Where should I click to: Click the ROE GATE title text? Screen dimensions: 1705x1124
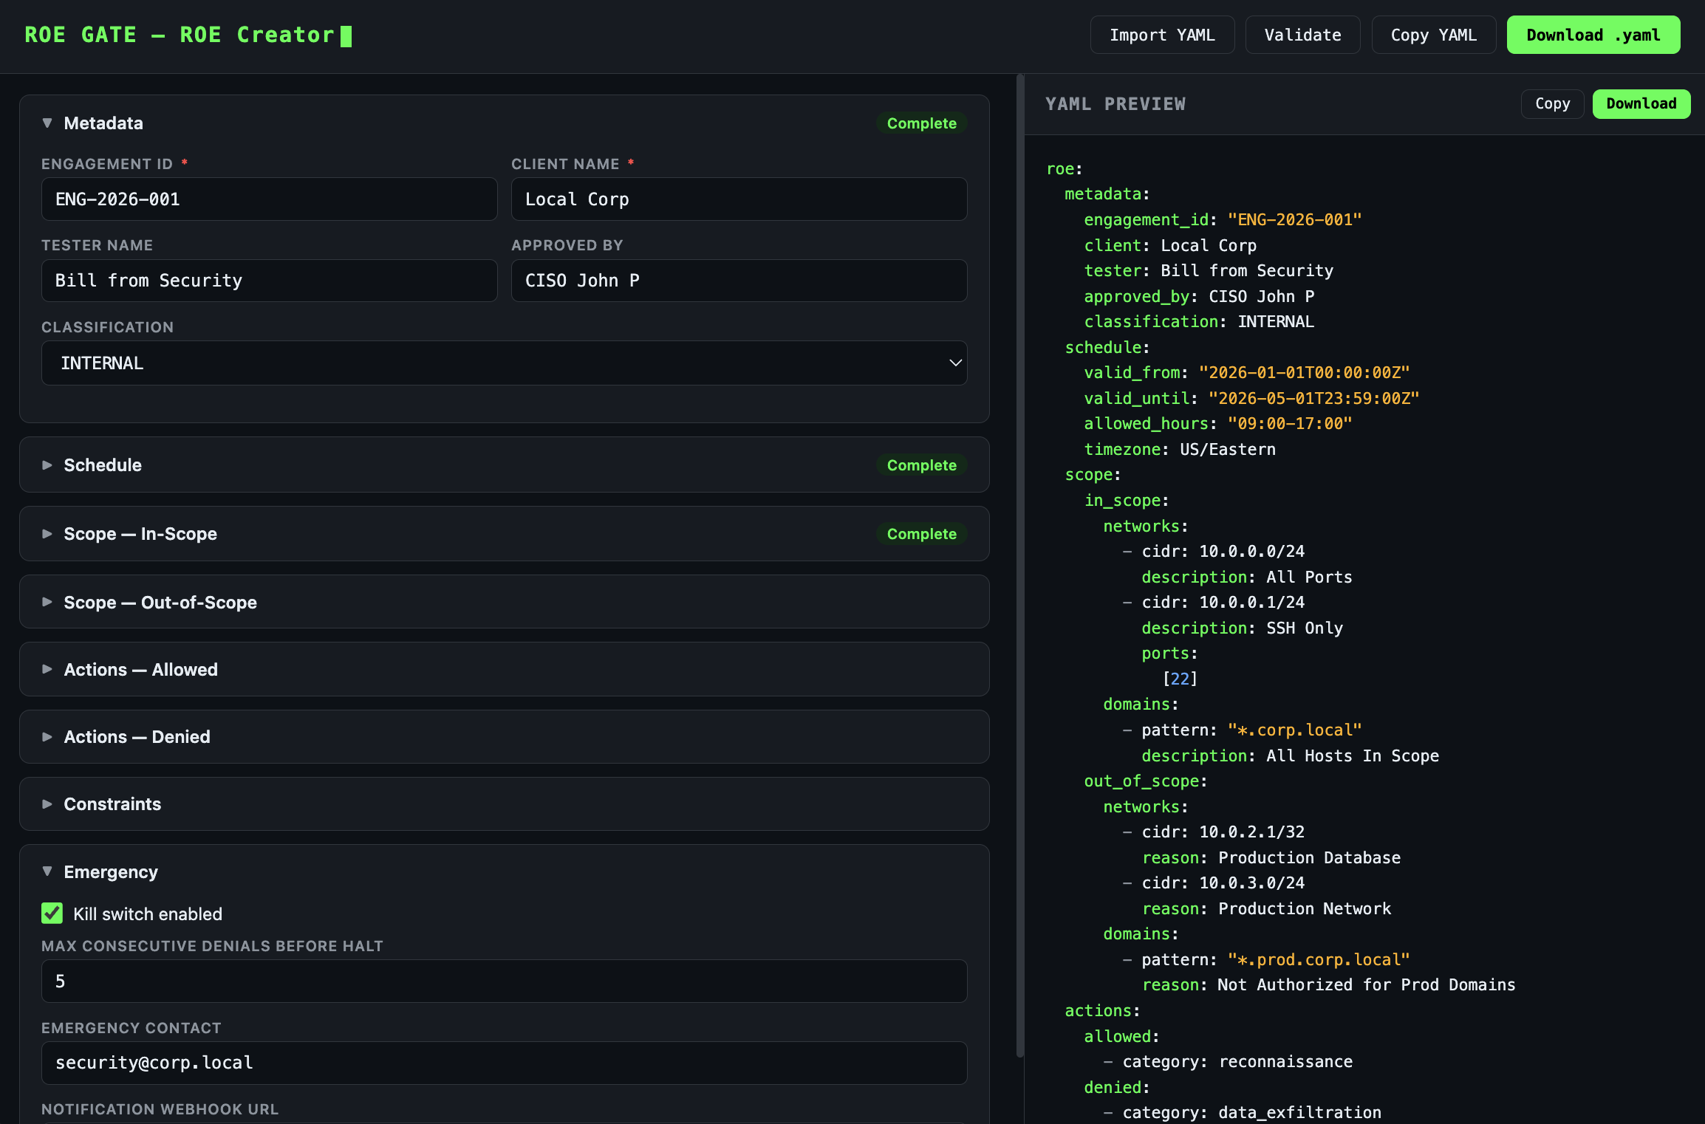coord(81,34)
